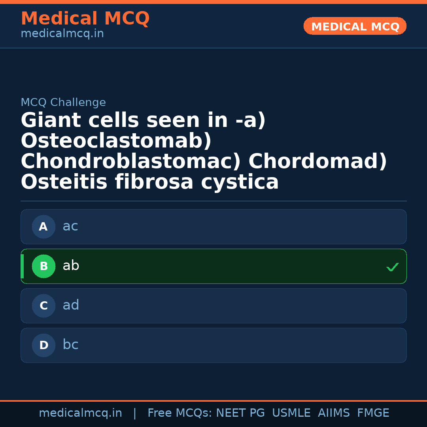Click the medicalmcq.in footer link
The image size is (427, 427).
click(80, 413)
